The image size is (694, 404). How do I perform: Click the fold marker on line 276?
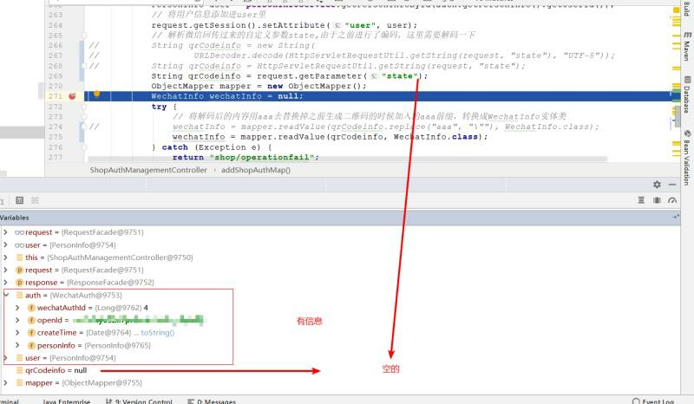(x=84, y=147)
